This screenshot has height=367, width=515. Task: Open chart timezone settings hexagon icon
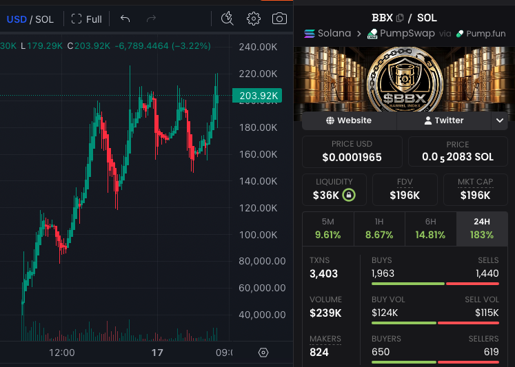(263, 353)
